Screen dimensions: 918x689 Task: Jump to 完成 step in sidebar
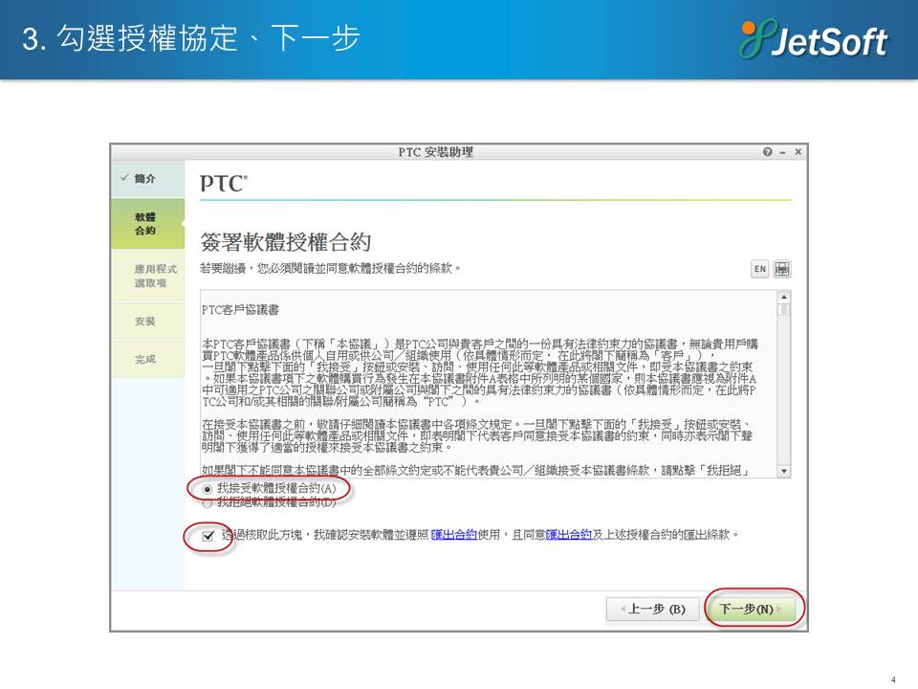(x=145, y=360)
